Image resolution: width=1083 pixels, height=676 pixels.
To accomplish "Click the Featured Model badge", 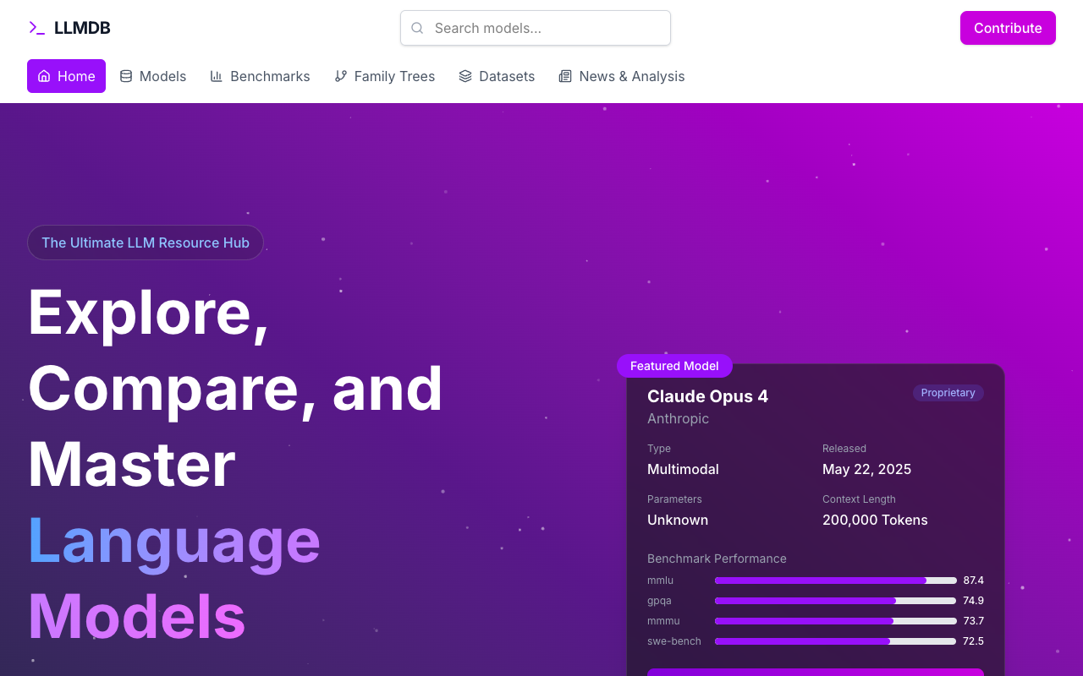I will click(674, 366).
